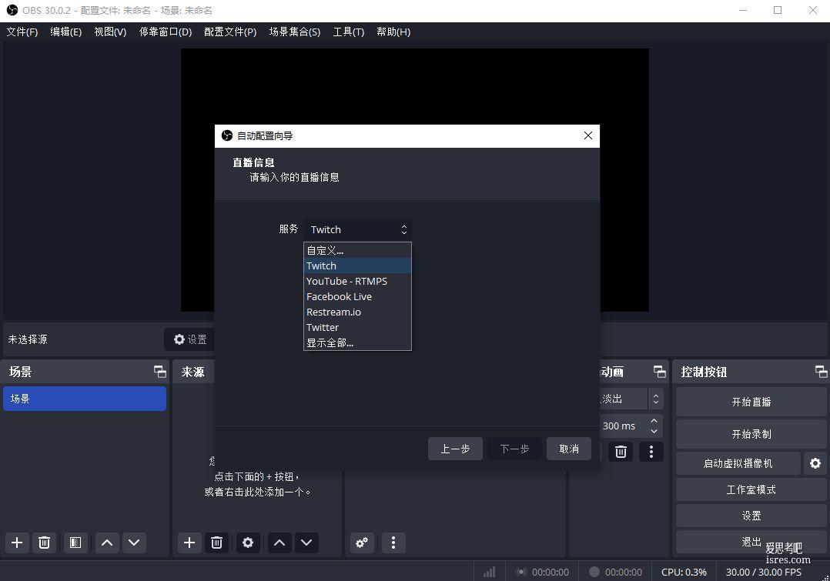Toggle 启动虚拟摄像机 on
The image size is (830, 581).
pyautogui.click(x=738, y=463)
